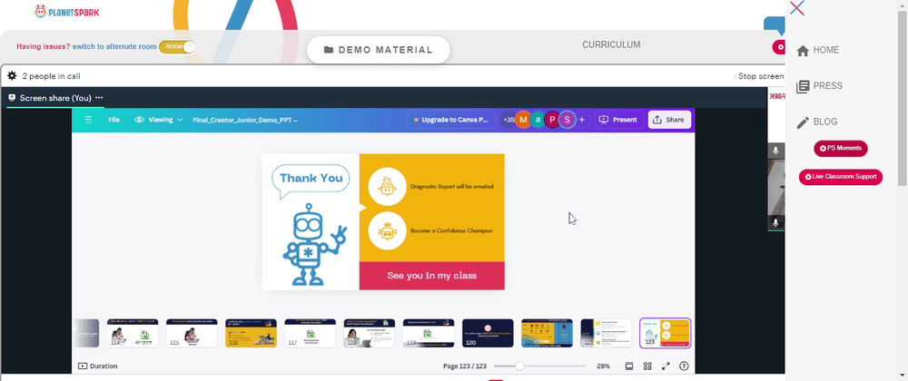Select slide thumbnail 114

[x=133, y=333]
